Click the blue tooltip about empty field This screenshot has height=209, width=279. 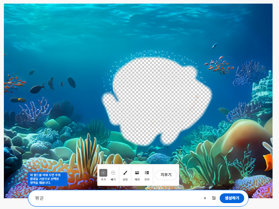[x=47, y=179]
